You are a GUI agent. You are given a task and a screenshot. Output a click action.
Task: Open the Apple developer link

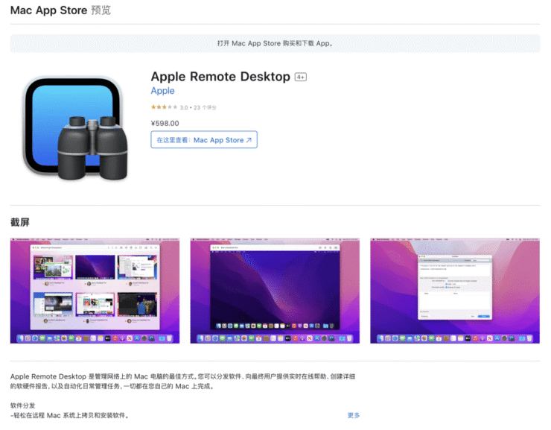[x=162, y=91]
